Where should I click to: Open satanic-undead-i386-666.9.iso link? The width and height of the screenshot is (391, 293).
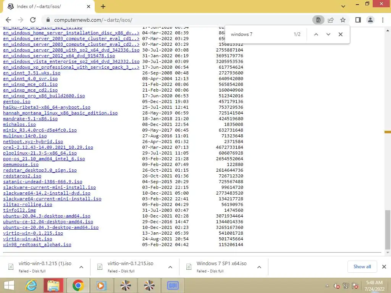click(x=43, y=182)
